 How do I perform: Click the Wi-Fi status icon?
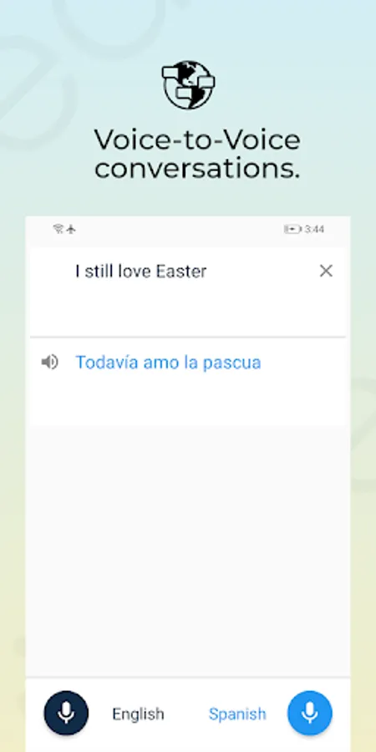(58, 229)
